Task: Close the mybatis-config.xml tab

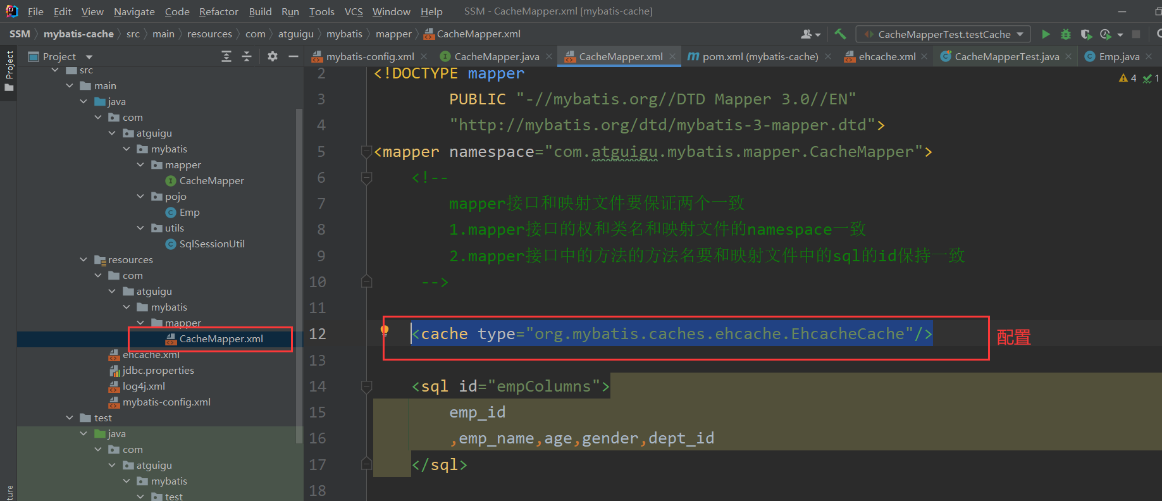Action: [424, 56]
